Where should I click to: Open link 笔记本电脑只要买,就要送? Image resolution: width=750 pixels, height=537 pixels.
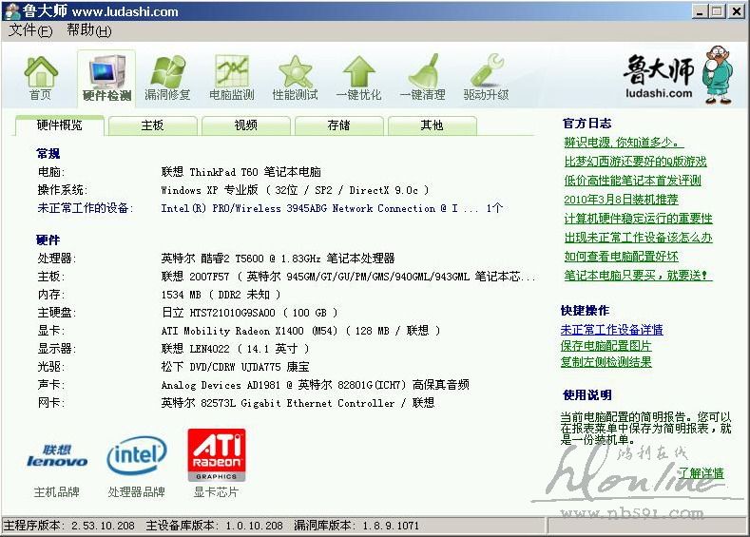click(x=638, y=276)
